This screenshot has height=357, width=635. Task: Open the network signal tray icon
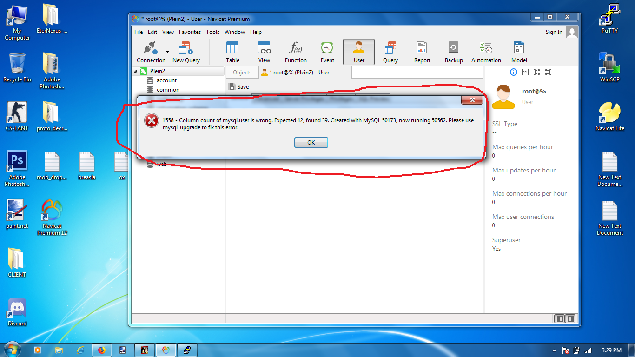(x=588, y=350)
